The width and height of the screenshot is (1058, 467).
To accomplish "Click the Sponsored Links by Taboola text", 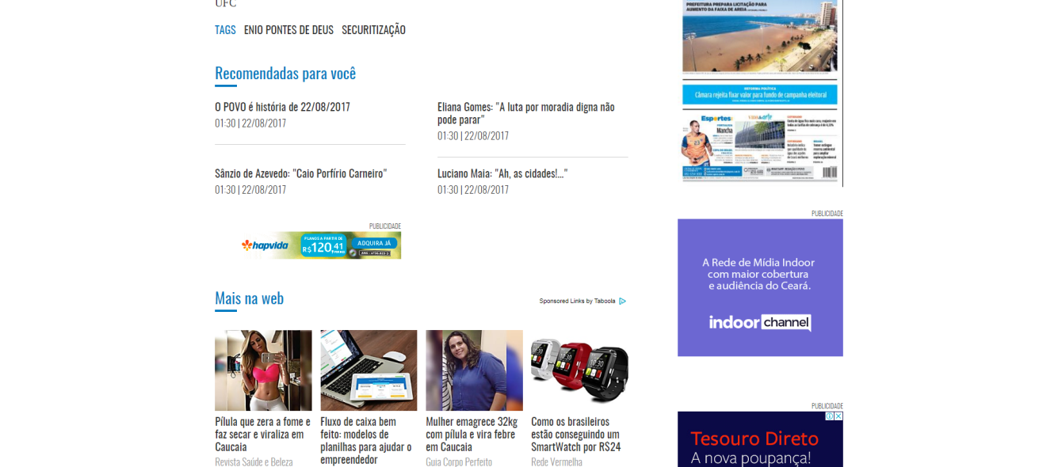I will point(577,301).
